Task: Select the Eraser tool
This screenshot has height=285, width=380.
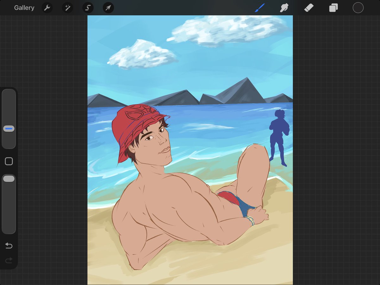Action: click(x=309, y=8)
